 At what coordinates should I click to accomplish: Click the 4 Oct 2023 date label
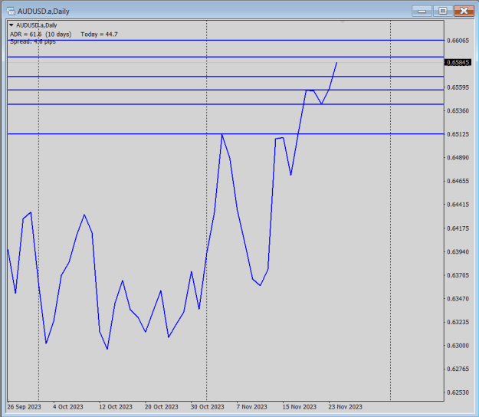(67, 407)
